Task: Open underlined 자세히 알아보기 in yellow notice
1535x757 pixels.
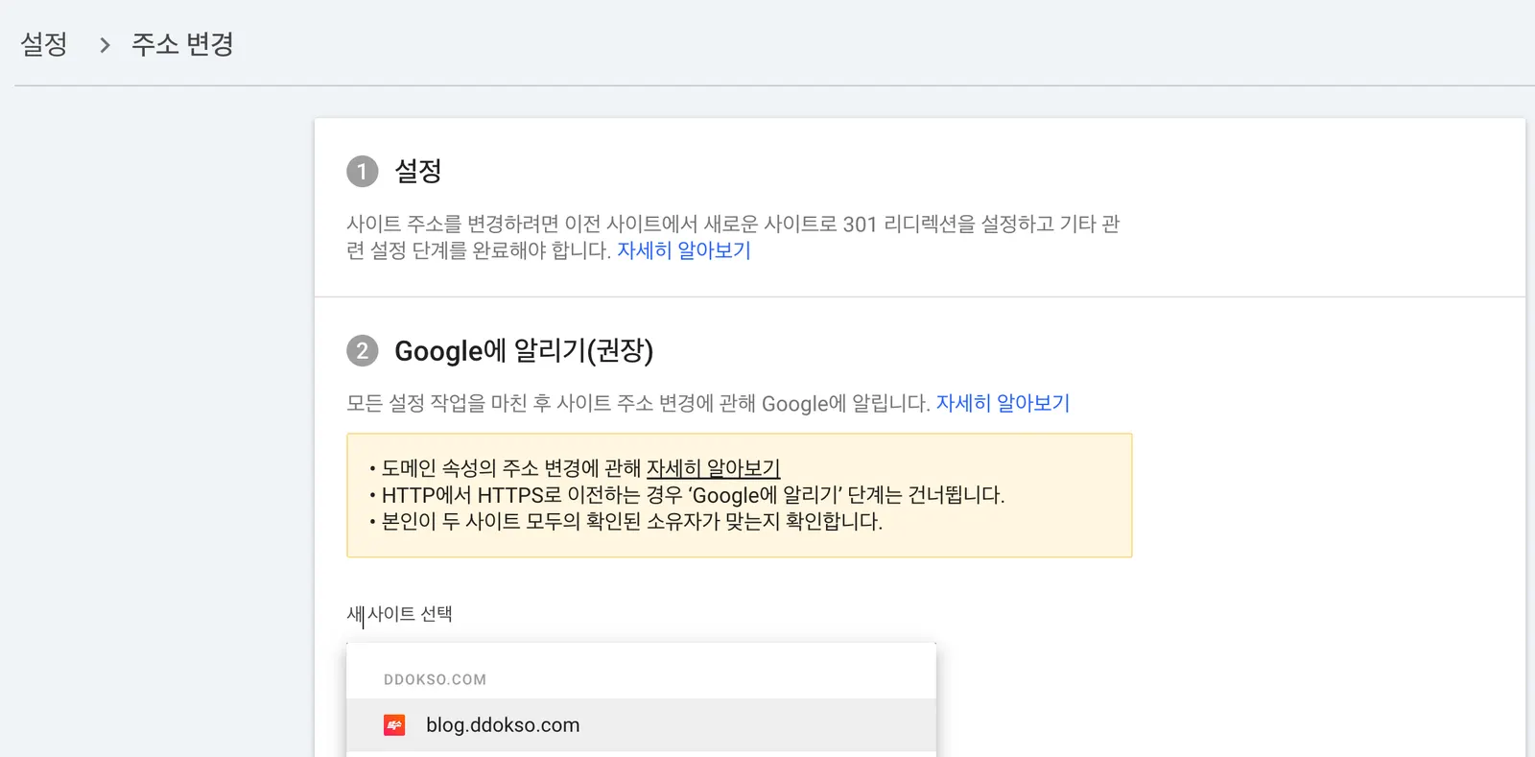Action: click(713, 468)
